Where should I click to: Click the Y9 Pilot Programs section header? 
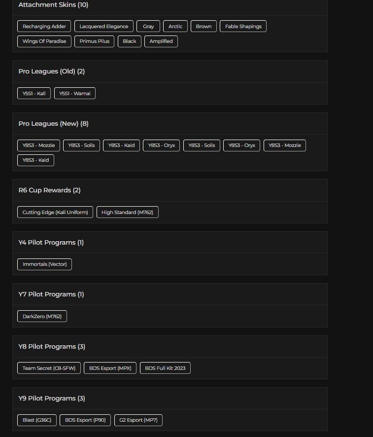pyautogui.click(x=52, y=398)
